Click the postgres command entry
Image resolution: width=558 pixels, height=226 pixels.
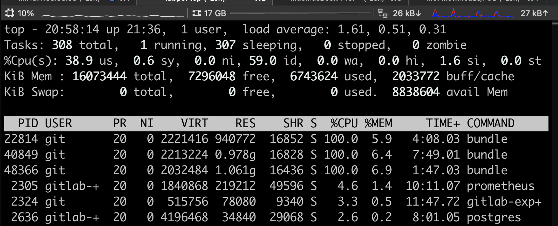pos(494,217)
